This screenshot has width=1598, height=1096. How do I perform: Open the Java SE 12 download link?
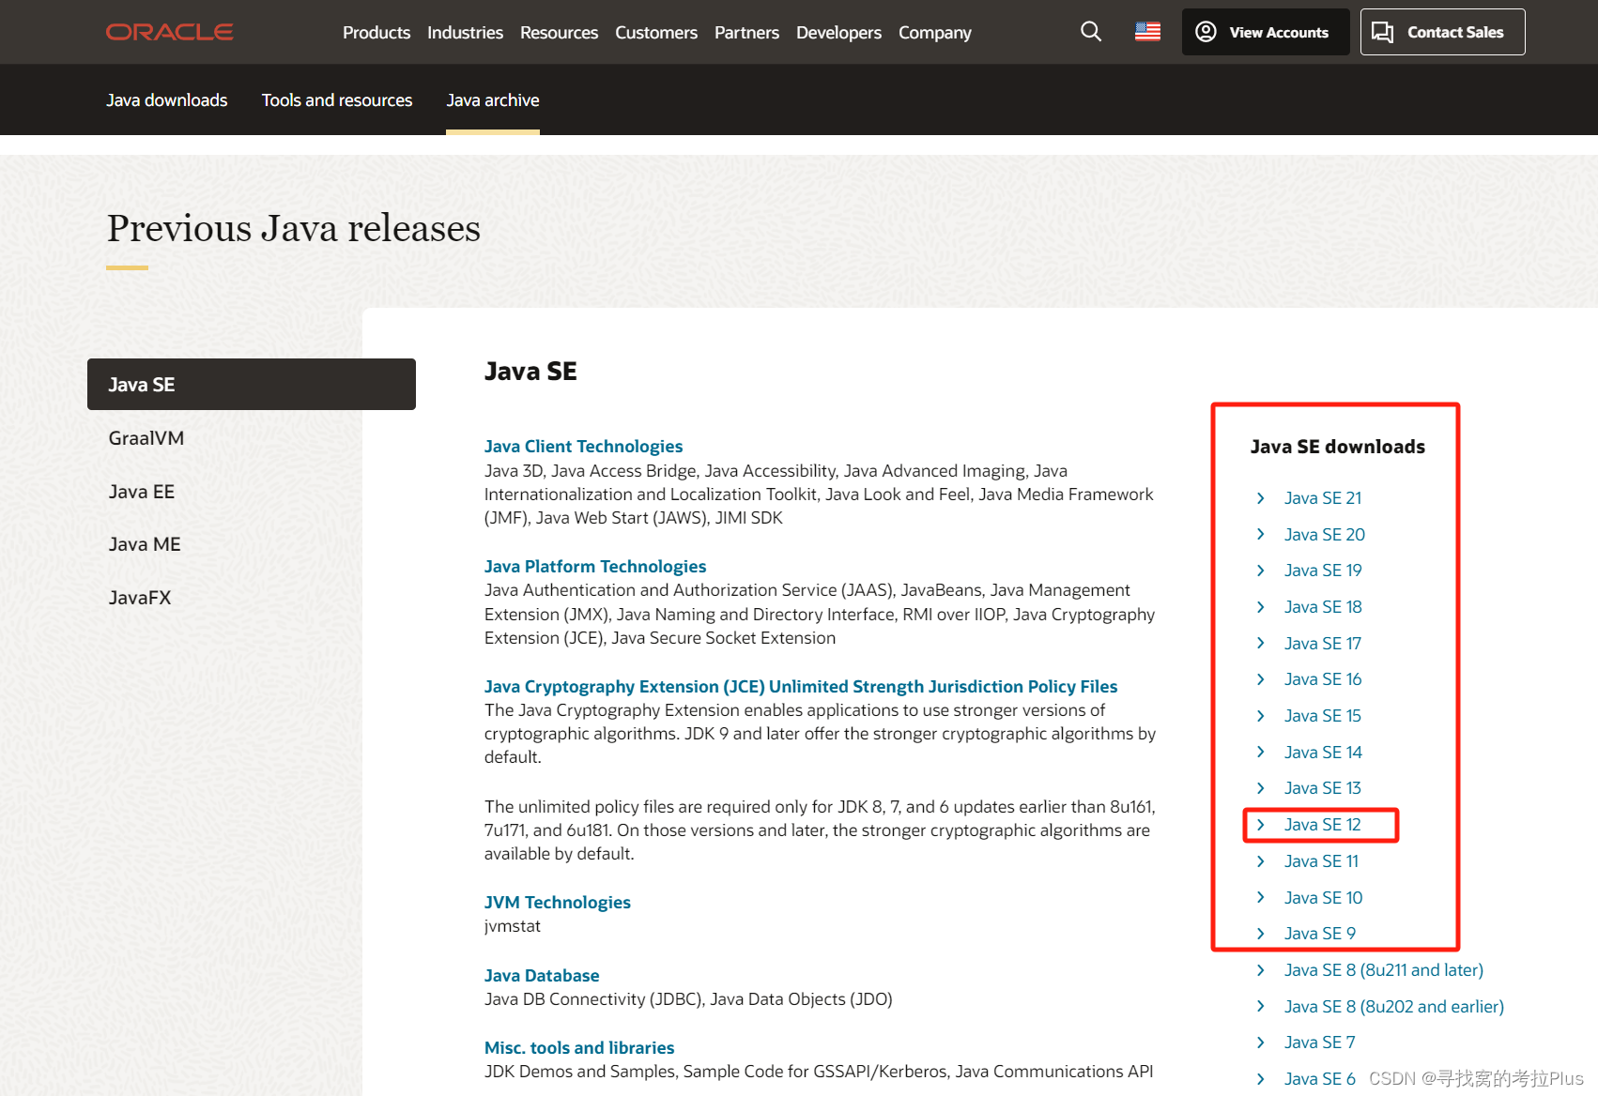coord(1323,825)
